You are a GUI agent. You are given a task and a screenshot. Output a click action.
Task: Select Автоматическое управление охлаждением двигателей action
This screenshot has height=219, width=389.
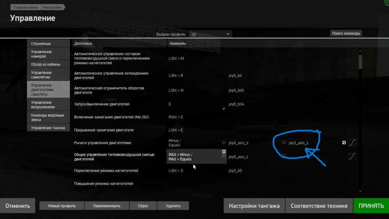tap(111, 75)
